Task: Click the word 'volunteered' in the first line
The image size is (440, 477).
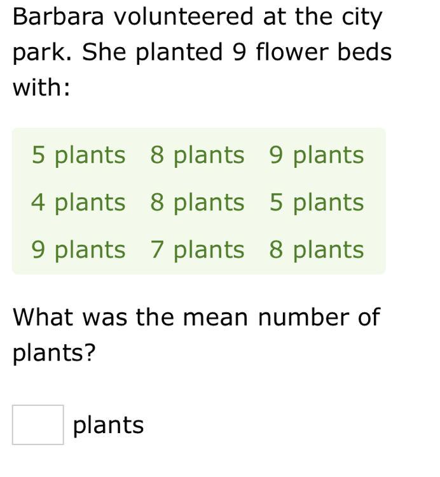Action: click(x=183, y=17)
